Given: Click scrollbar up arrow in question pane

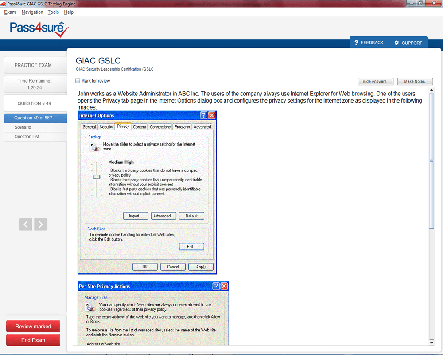Looking at the screenshot, I should tap(431, 90).
